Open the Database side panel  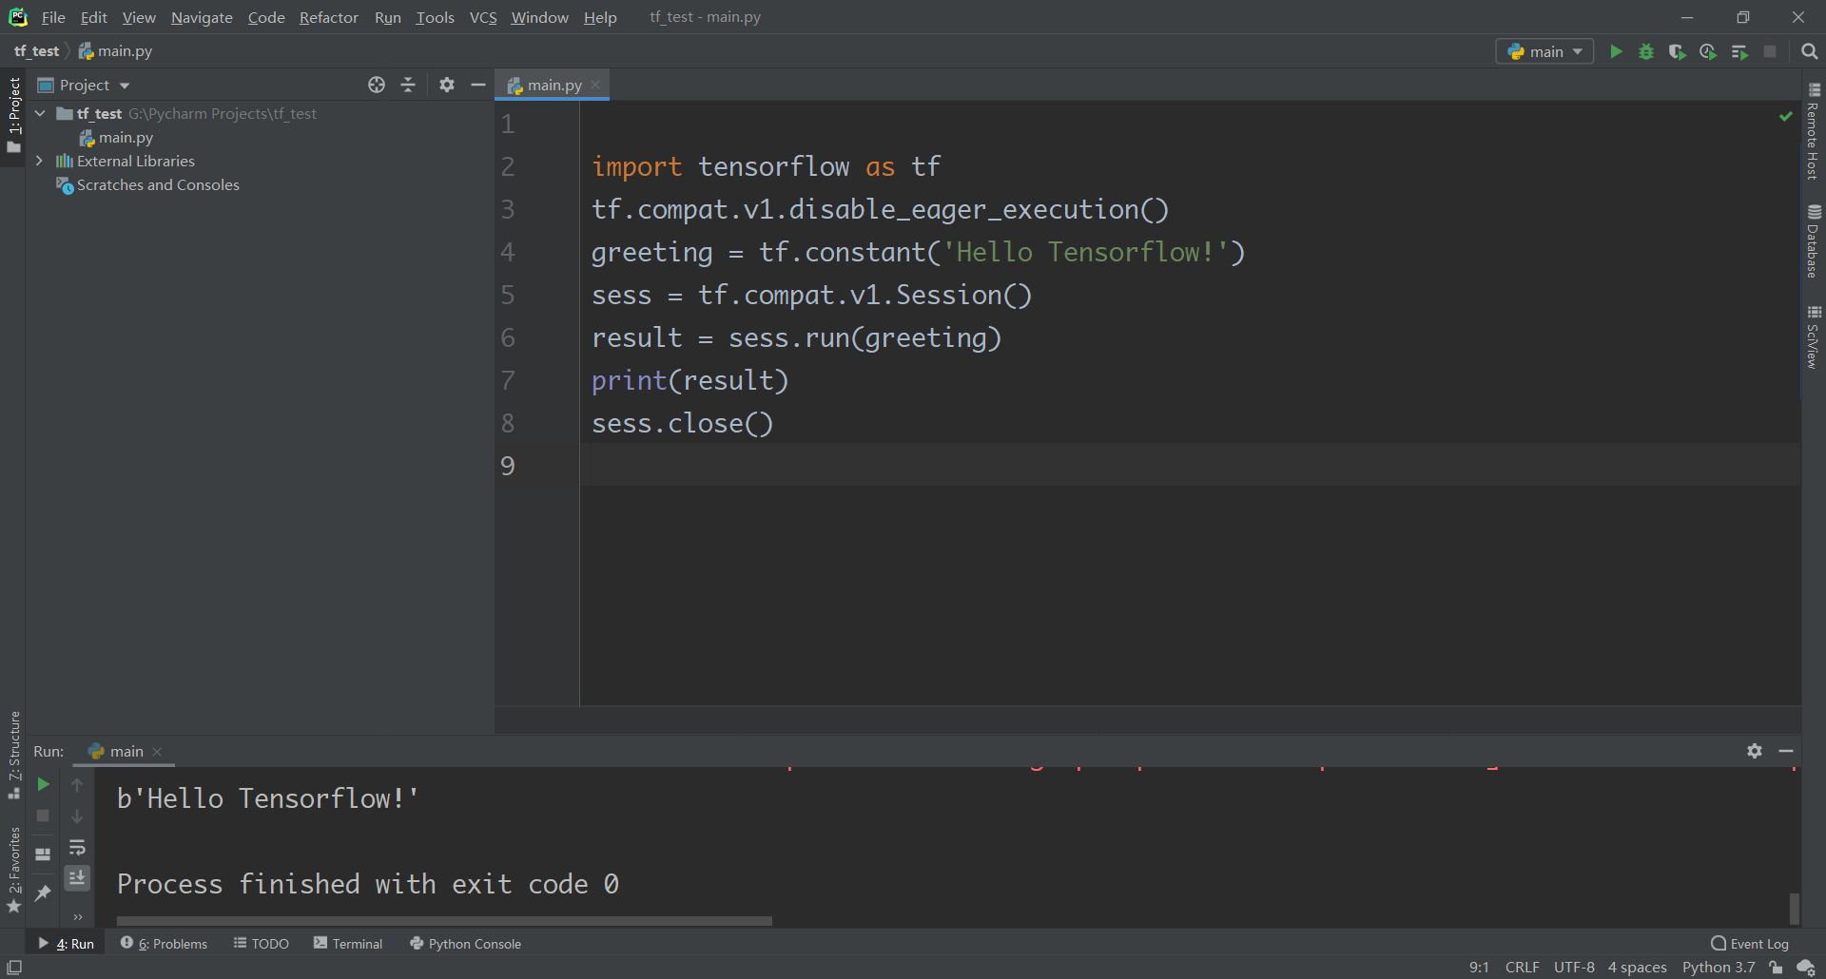[1813, 241]
